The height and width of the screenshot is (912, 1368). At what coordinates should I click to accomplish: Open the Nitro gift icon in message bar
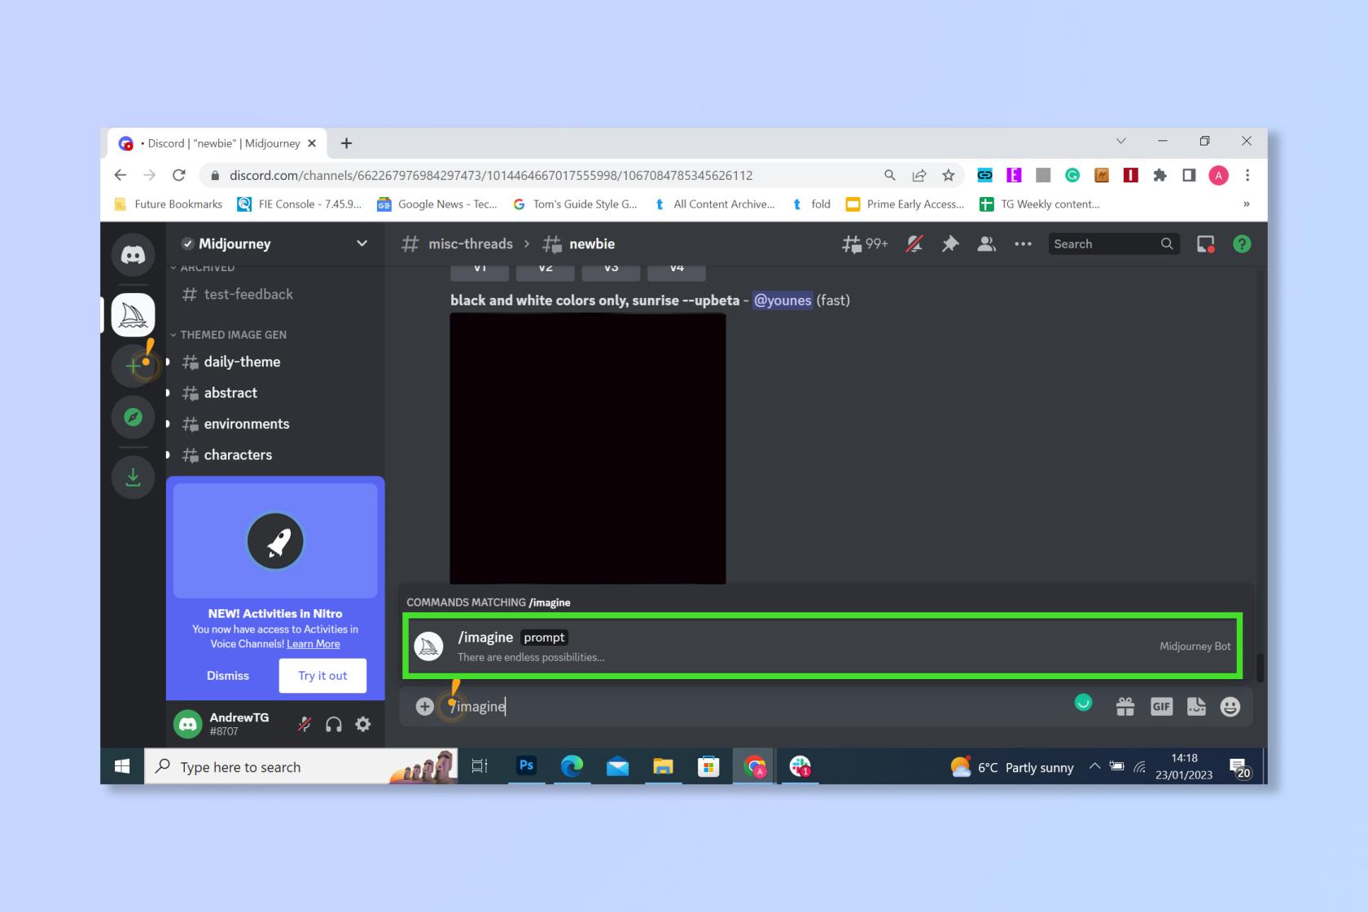pos(1125,707)
